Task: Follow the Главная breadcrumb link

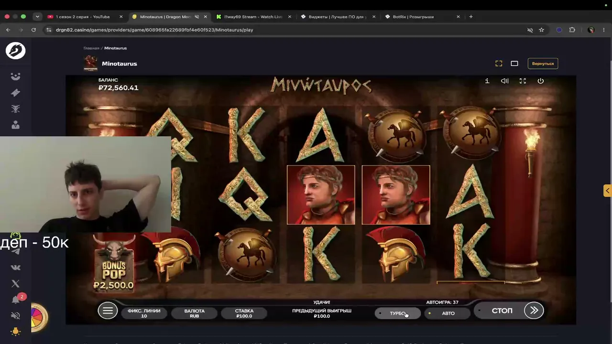Action: [x=91, y=48]
